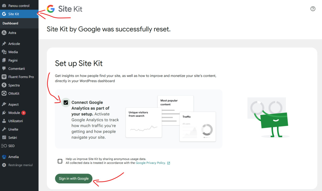The width and height of the screenshot is (322, 191).
Task: Open the Unelte wrench icon
Action: coord(4,129)
